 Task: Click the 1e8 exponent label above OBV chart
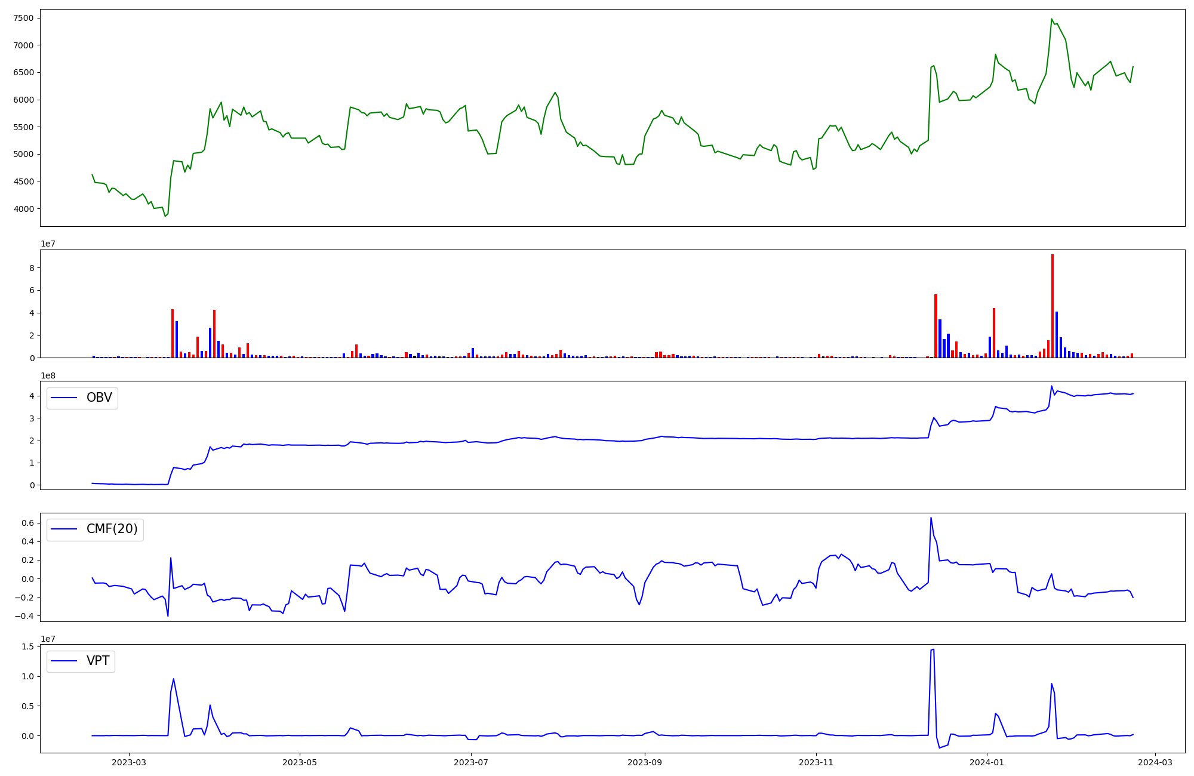tap(48, 375)
